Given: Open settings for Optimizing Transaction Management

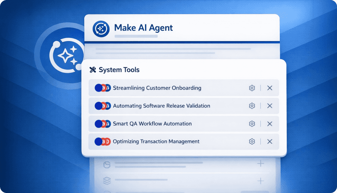Looking at the screenshot, I should [252, 142].
